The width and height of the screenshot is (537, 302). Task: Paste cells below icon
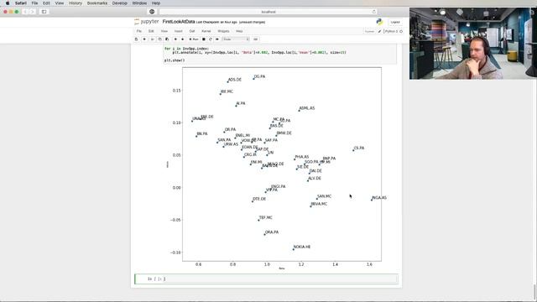click(167, 39)
